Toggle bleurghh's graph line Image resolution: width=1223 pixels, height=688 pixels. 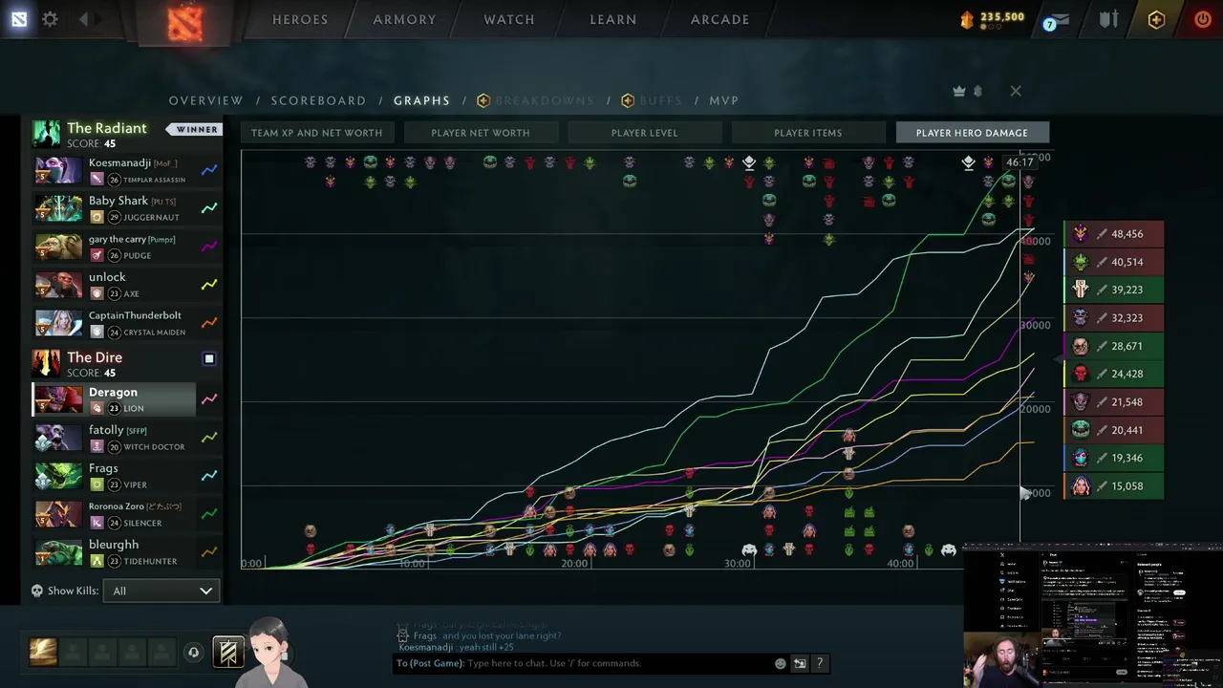pyautogui.click(x=209, y=551)
